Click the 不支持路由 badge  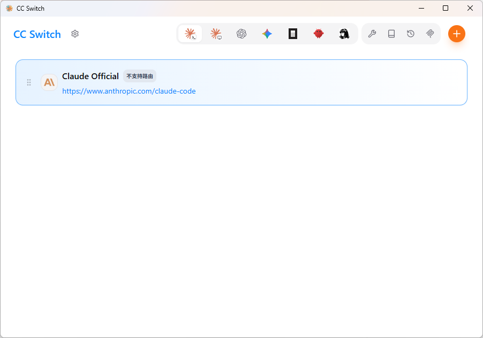pos(140,76)
